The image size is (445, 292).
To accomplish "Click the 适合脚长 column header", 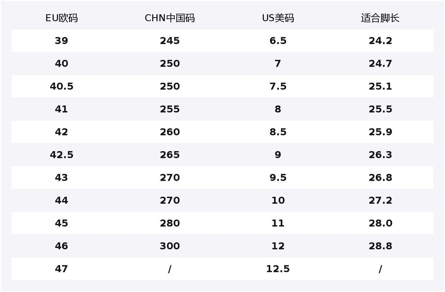I will pos(380,18).
